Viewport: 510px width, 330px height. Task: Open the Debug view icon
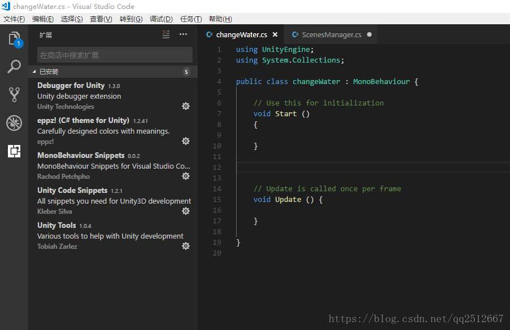(x=14, y=123)
